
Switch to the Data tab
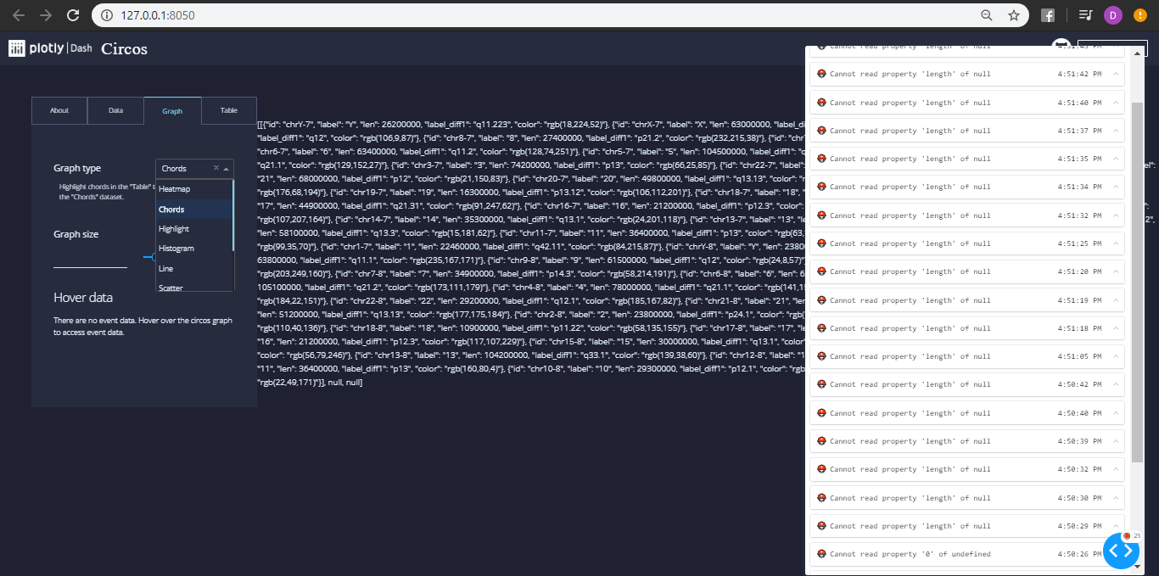click(x=115, y=110)
